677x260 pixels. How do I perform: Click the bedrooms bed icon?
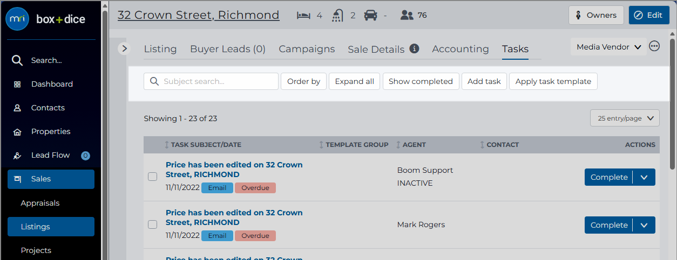pos(304,15)
